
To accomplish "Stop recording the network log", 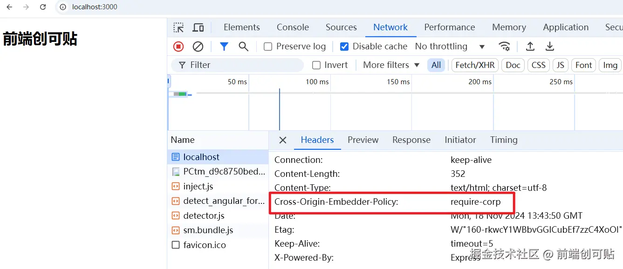I will pyautogui.click(x=178, y=47).
